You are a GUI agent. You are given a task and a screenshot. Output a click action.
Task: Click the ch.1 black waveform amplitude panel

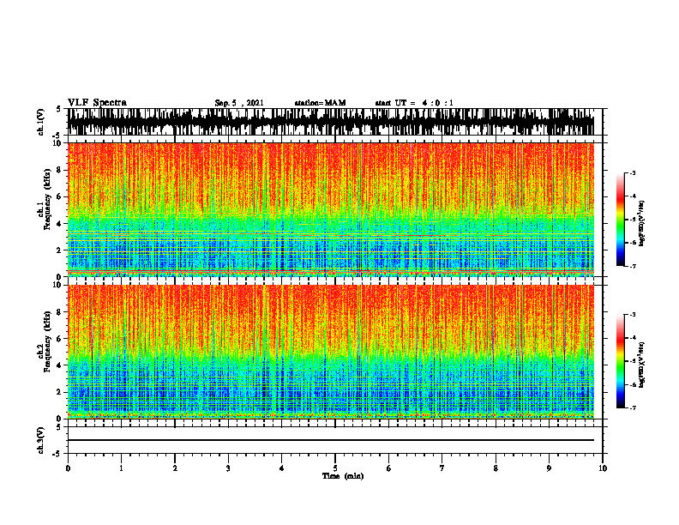pyautogui.click(x=330, y=122)
